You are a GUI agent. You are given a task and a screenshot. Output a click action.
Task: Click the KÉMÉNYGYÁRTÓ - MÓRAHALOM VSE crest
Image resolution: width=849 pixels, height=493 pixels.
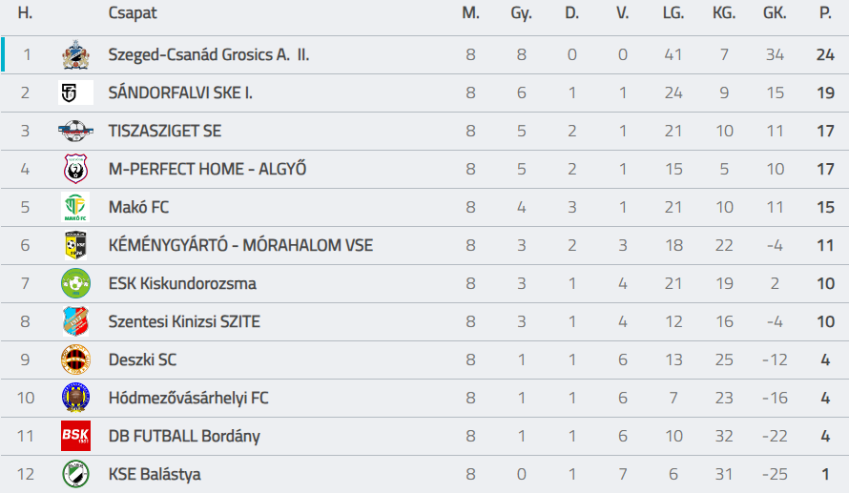pos(75,245)
